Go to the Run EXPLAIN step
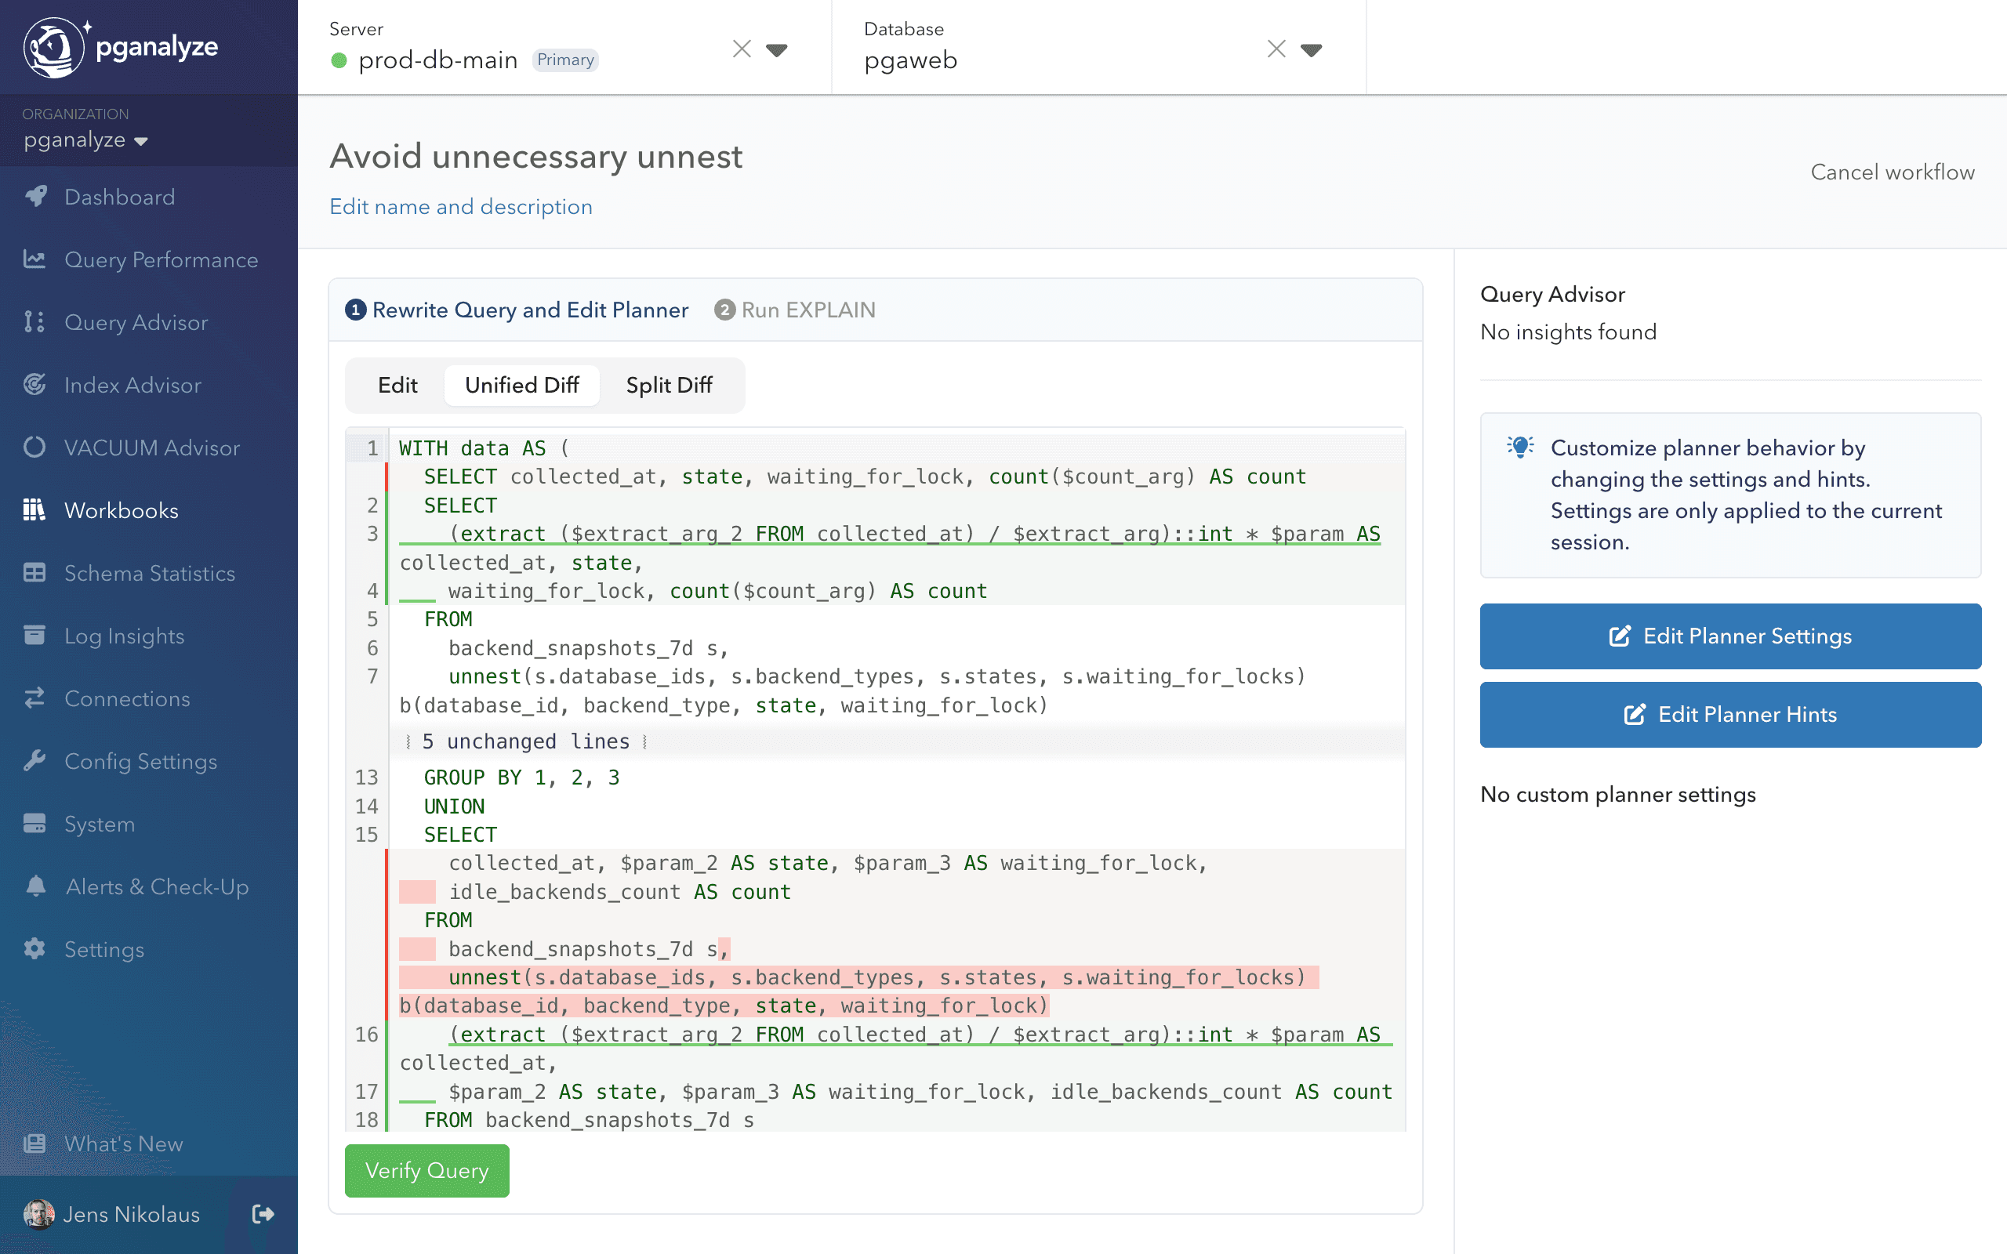Image resolution: width=2007 pixels, height=1254 pixels. pos(794,310)
